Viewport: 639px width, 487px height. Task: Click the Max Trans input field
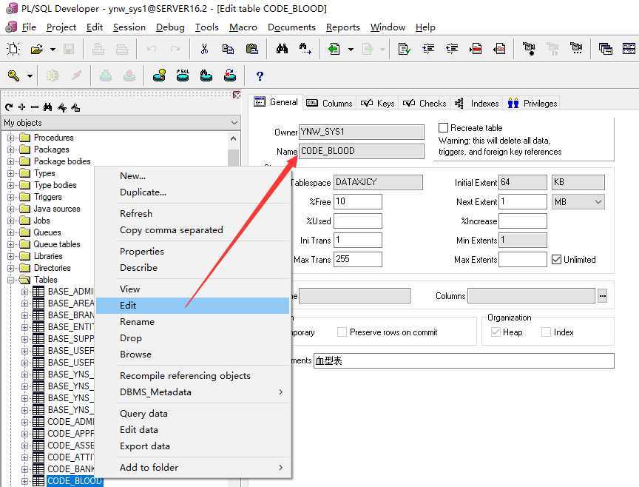click(358, 259)
